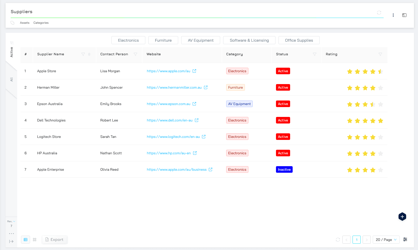The height and width of the screenshot is (250, 418).
Task: Open the Supplier Name column filter
Action: pyautogui.click(x=83, y=54)
